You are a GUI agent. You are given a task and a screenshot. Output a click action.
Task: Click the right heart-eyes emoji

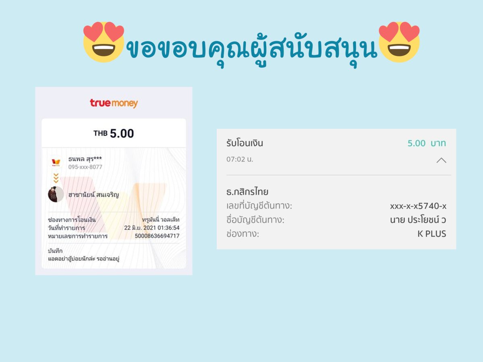[x=399, y=42]
